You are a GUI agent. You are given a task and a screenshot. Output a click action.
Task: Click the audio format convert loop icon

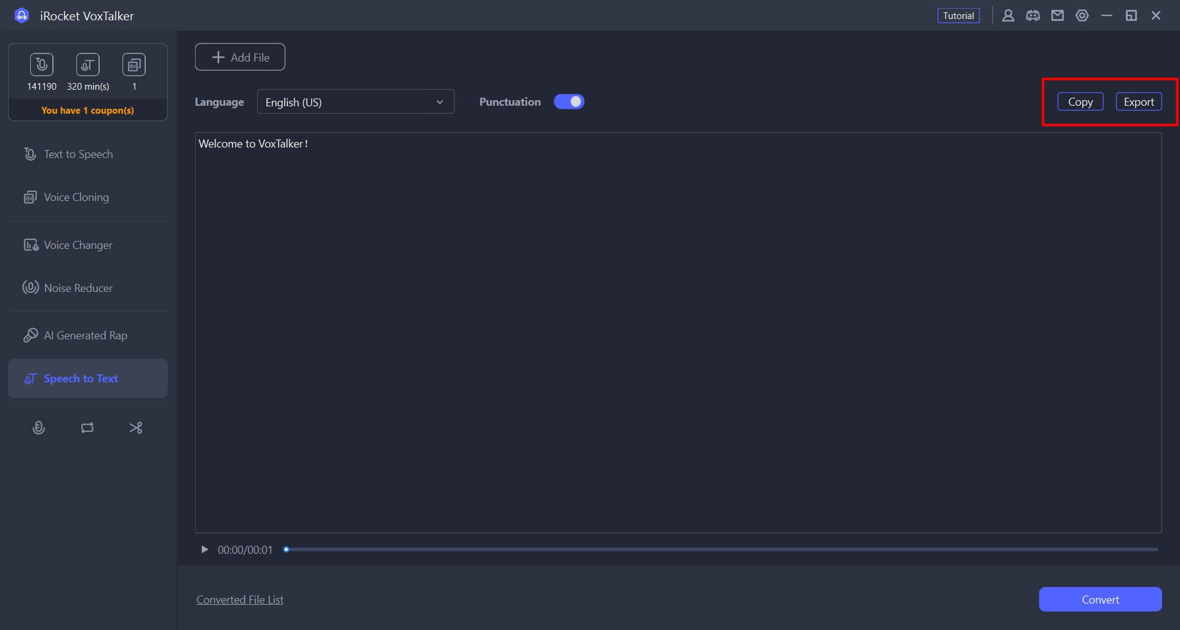(x=87, y=428)
